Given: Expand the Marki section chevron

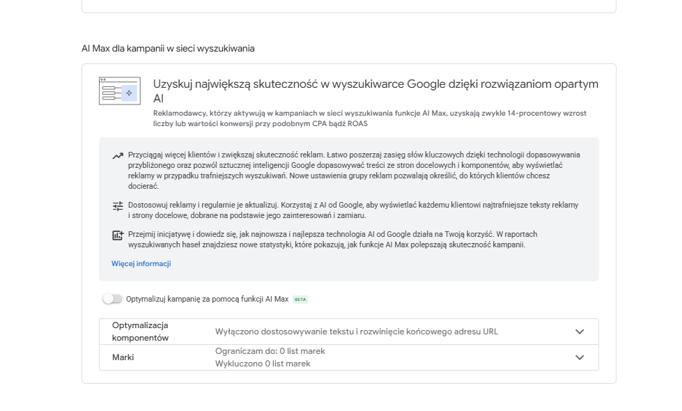Looking at the screenshot, I should pos(579,357).
